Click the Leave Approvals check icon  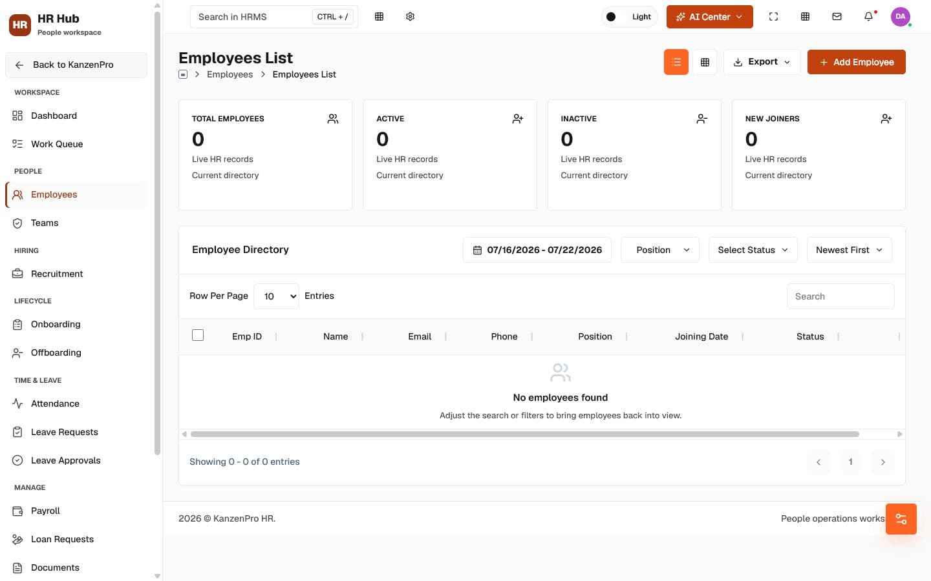17,460
